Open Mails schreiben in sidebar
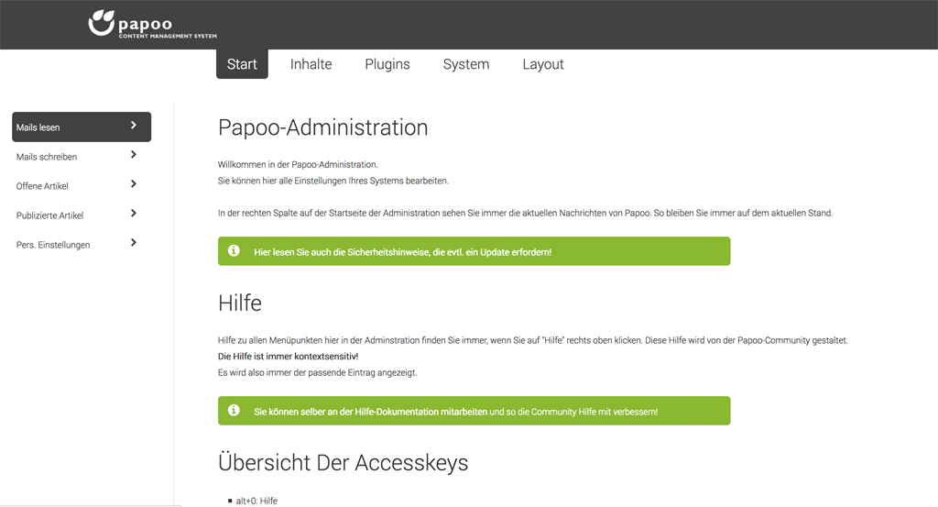 click(x=82, y=156)
